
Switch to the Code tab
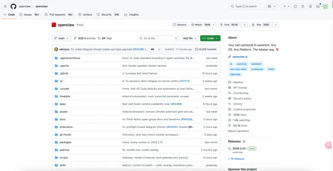click(x=9, y=15)
